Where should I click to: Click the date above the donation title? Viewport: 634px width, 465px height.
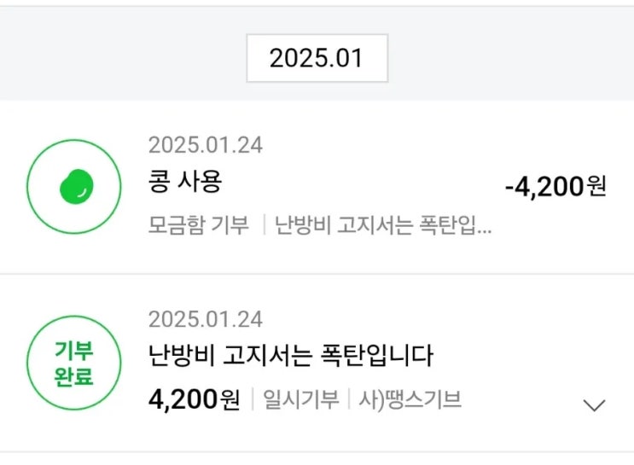tap(205, 319)
